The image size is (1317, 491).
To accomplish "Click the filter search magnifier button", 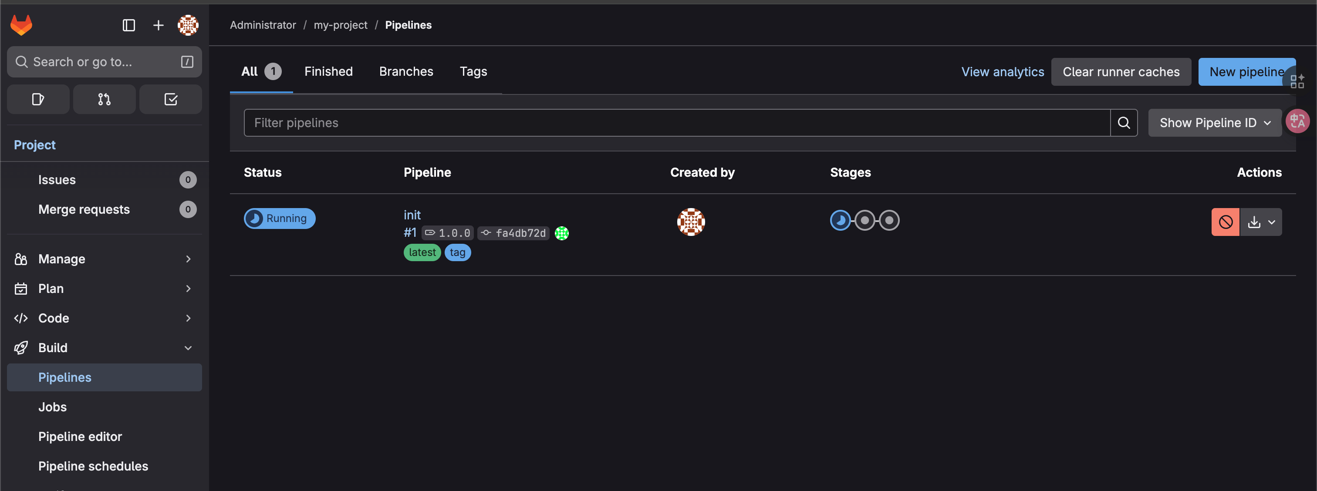I will click(1123, 123).
